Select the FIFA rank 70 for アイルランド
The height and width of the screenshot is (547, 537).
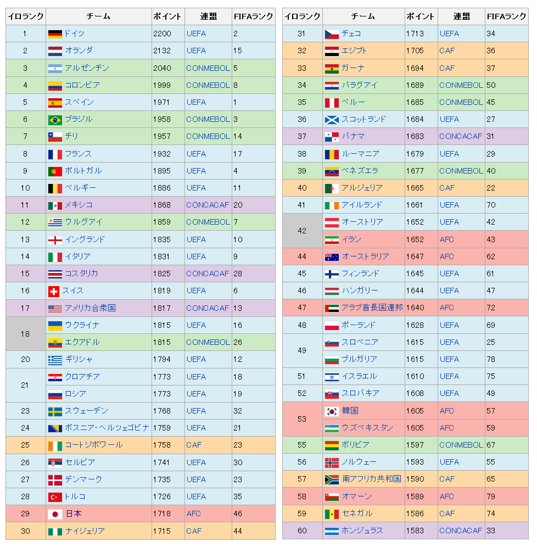click(491, 205)
